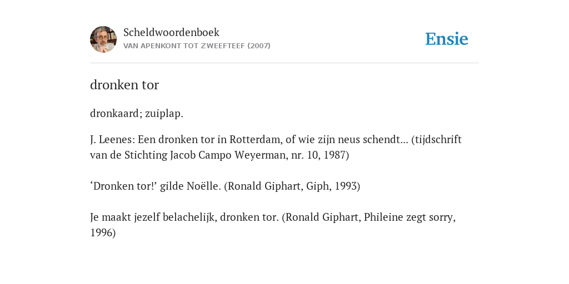This screenshot has width=569, height=284.
Task: Click the phrase 'Je maakt jezelf belachelijk'
Action: [x=153, y=217]
